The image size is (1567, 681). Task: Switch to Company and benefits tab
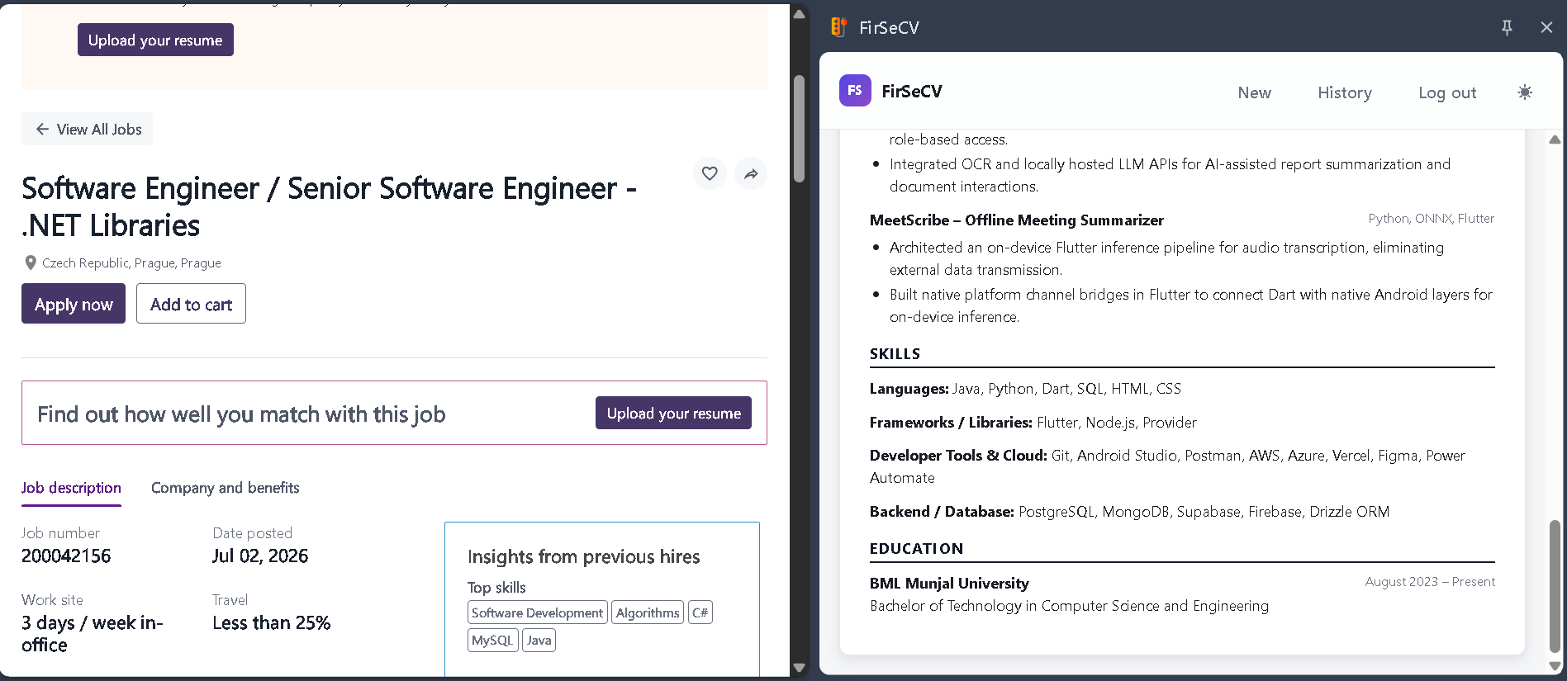point(226,488)
